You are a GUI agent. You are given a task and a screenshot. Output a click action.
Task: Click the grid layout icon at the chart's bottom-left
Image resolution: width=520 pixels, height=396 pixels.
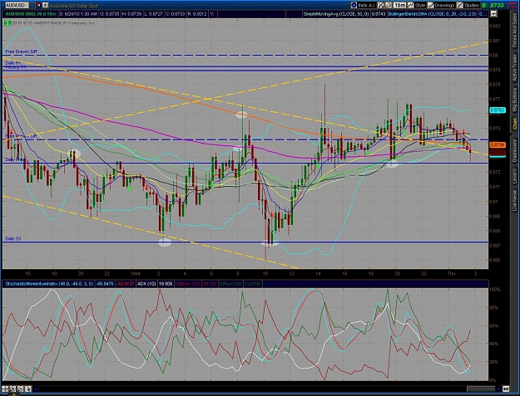tap(5, 389)
